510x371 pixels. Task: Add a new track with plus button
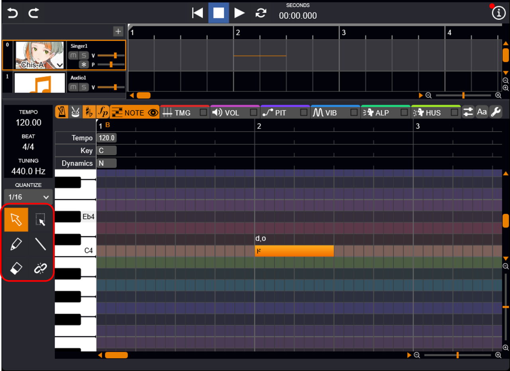pos(118,31)
